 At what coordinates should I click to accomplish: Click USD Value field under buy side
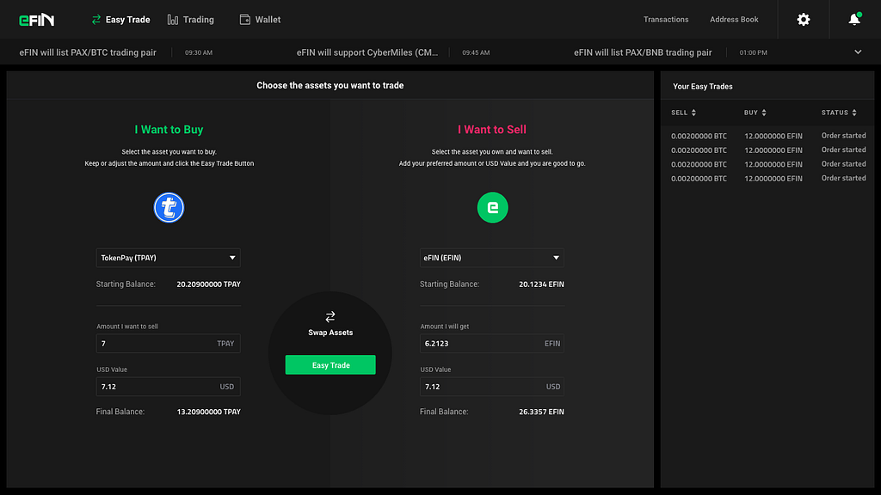tap(168, 387)
